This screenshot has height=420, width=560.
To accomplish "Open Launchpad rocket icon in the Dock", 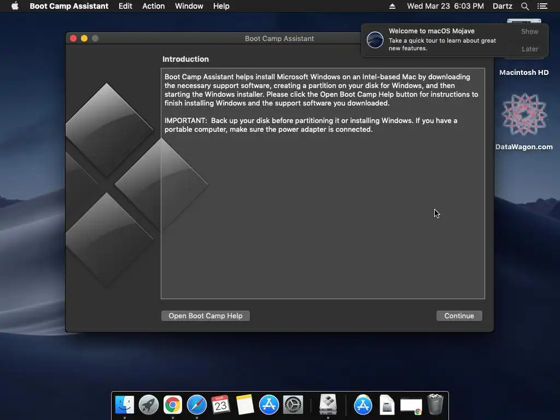I will (x=149, y=405).
